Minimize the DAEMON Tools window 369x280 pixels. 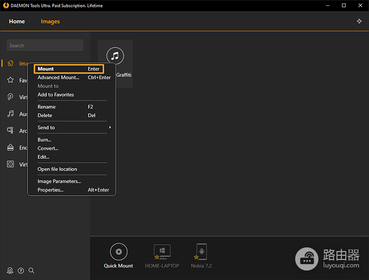pos(327,5)
